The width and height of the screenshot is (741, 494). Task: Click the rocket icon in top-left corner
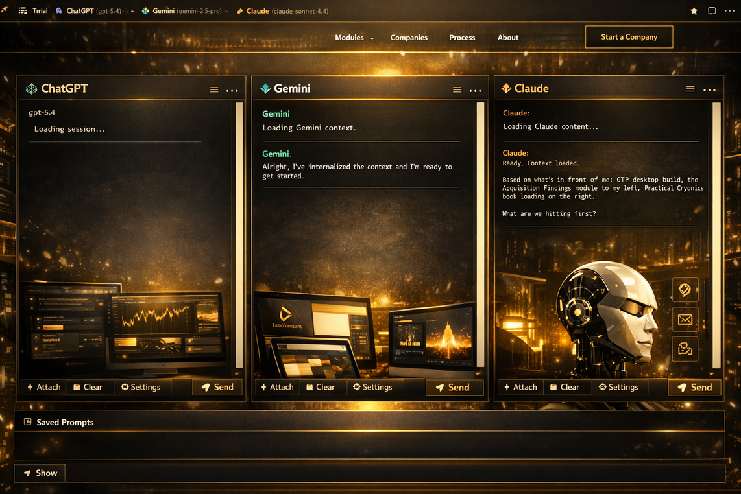(x=5, y=9)
